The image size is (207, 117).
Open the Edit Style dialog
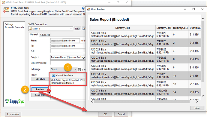[40, 79]
